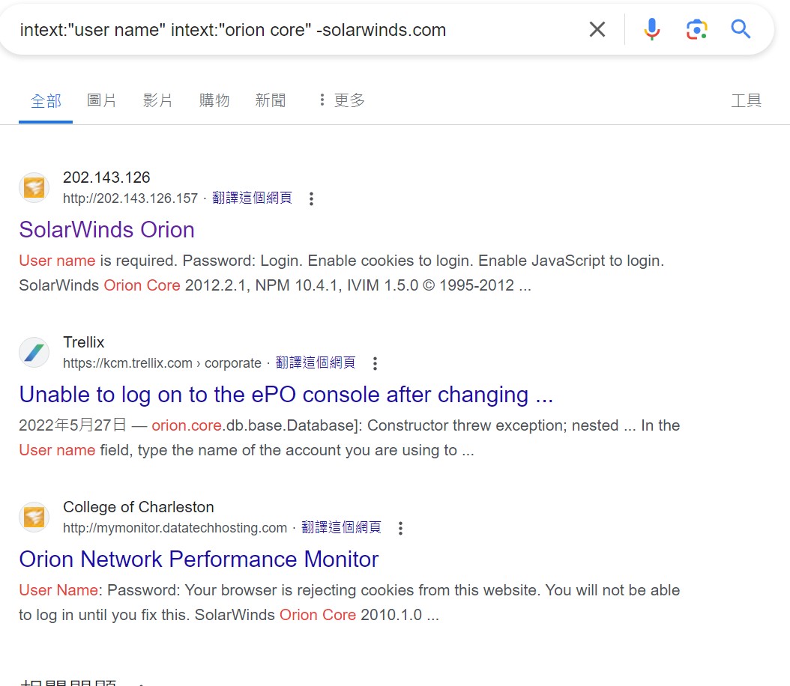
Task: Open Google Lens image search icon
Action: pos(696,30)
